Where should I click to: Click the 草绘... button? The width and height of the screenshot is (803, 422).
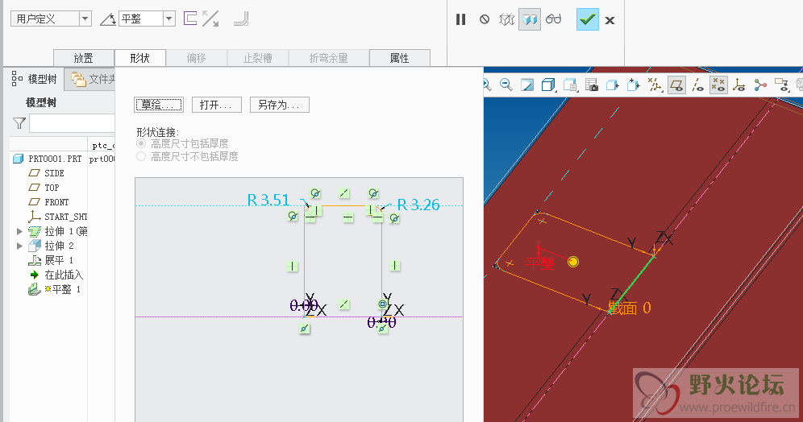[x=159, y=105]
